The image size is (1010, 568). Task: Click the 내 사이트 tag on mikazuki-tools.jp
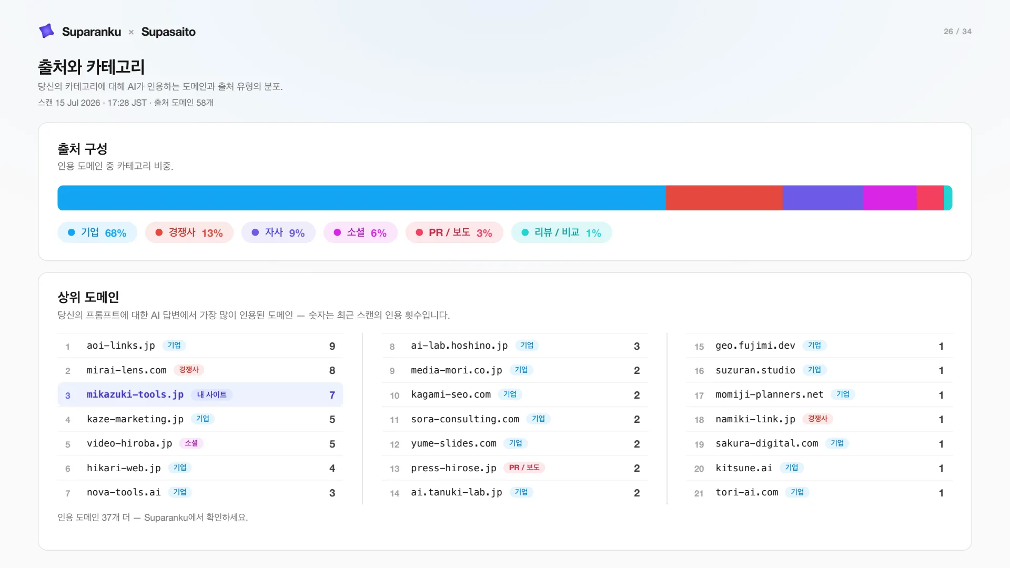tap(211, 394)
